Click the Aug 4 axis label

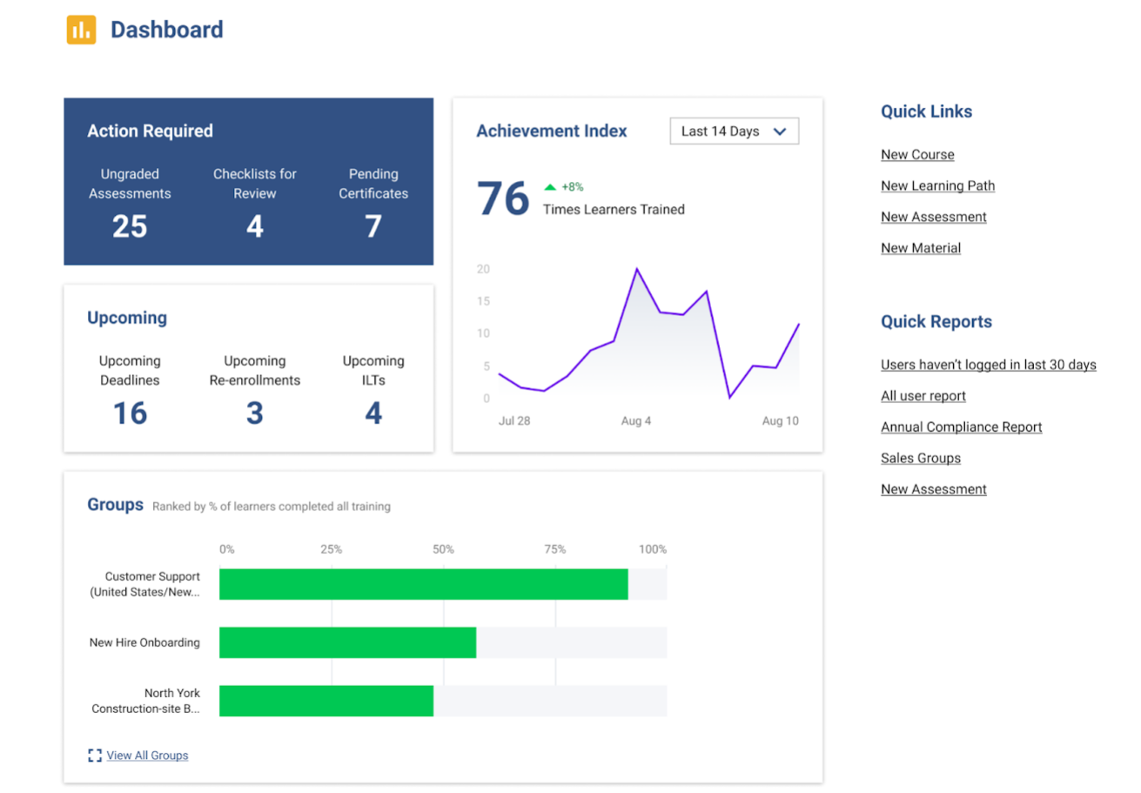click(x=636, y=421)
